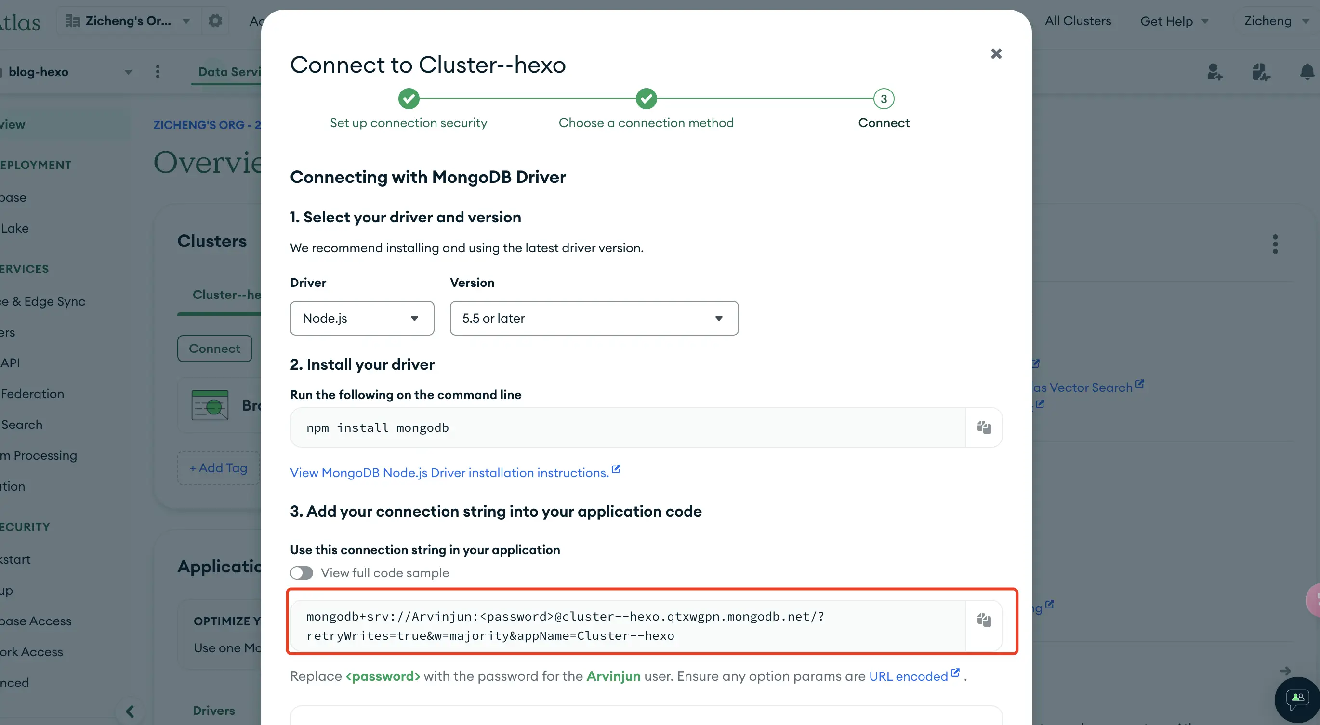The width and height of the screenshot is (1320, 725).
Task: Open Data Lake in sidebar
Action: (x=14, y=228)
